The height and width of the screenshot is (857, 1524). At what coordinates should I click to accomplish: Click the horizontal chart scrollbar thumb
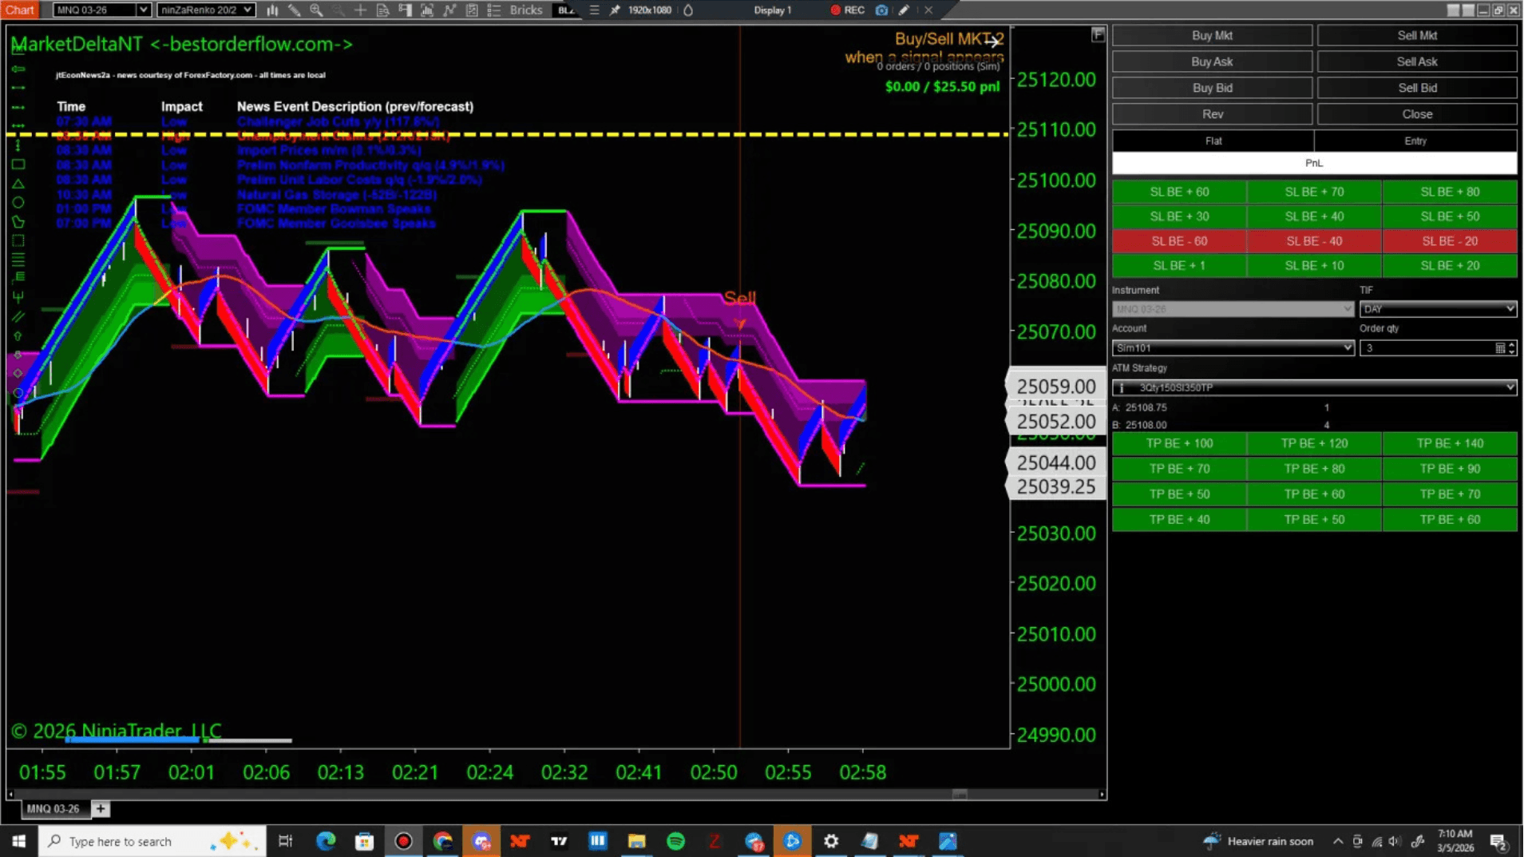pyautogui.click(x=960, y=794)
